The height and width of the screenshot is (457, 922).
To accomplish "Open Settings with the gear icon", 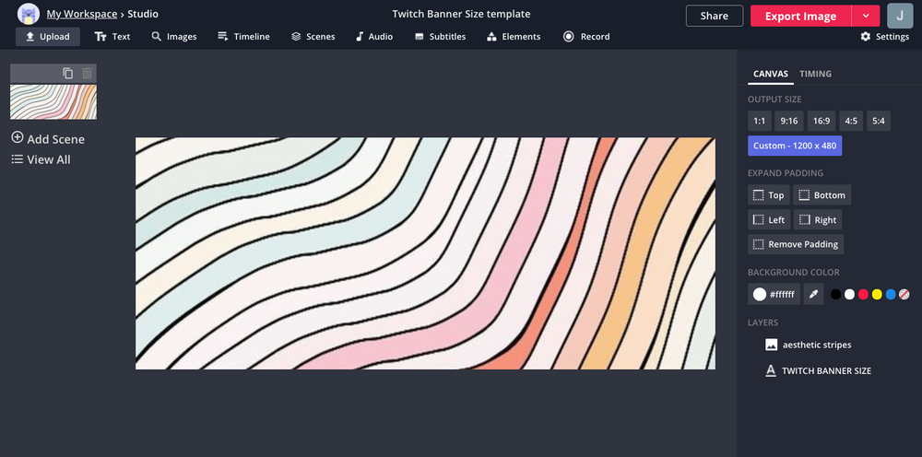I will [x=884, y=37].
